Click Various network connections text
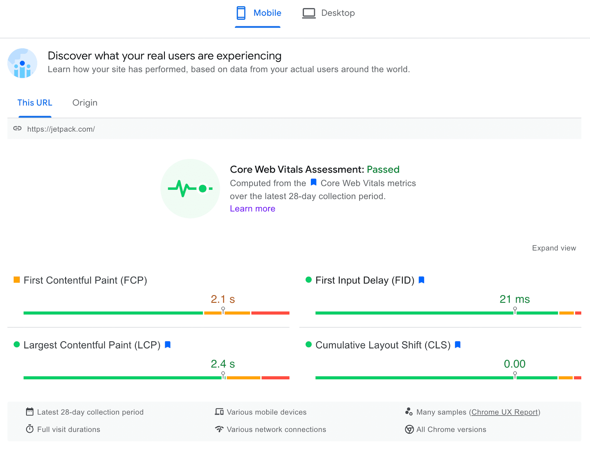This screenshot has width=590, height=449. coord(277,429)
